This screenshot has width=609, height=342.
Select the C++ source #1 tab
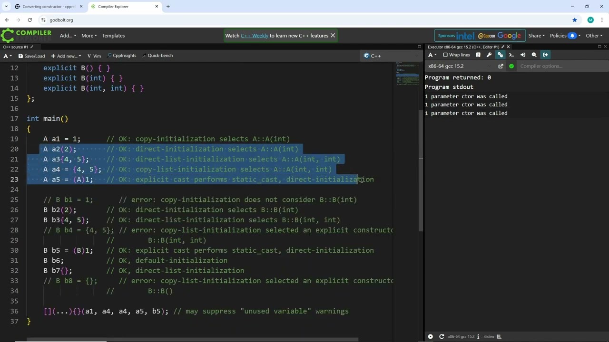(19, 47)
